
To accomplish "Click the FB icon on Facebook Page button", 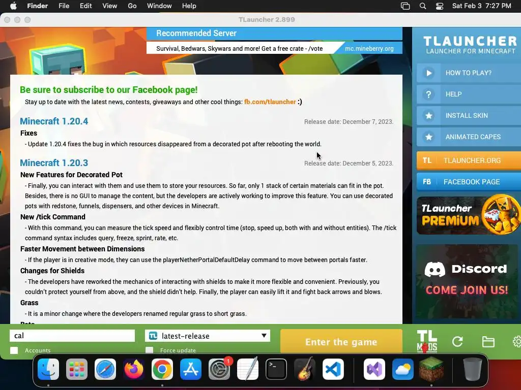I will point(427,182).
